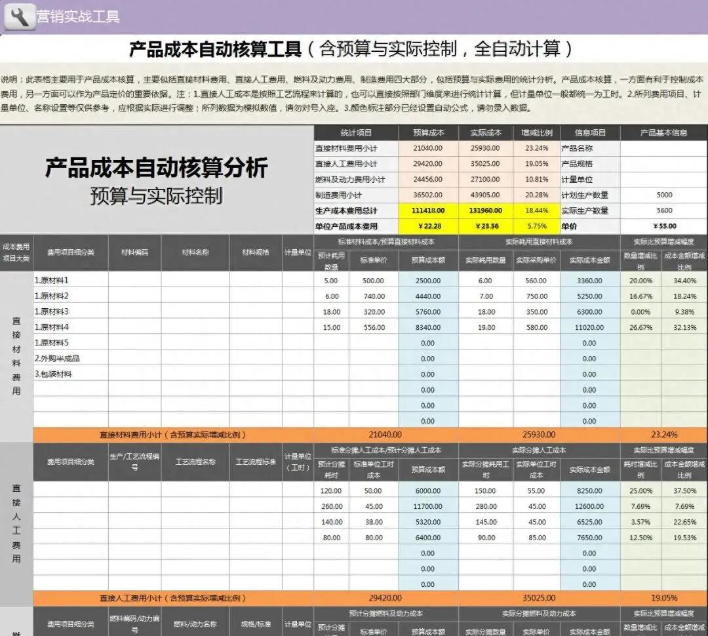Click the empty value cell beside 产品名称
The image size is (708, 636).
663,148
